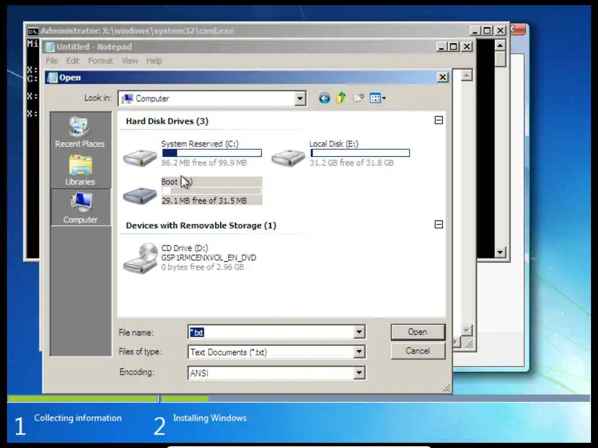Click the GSP1RMCENXVOL_EN_DVD label

pyautogui.click(x=208, y=257)
